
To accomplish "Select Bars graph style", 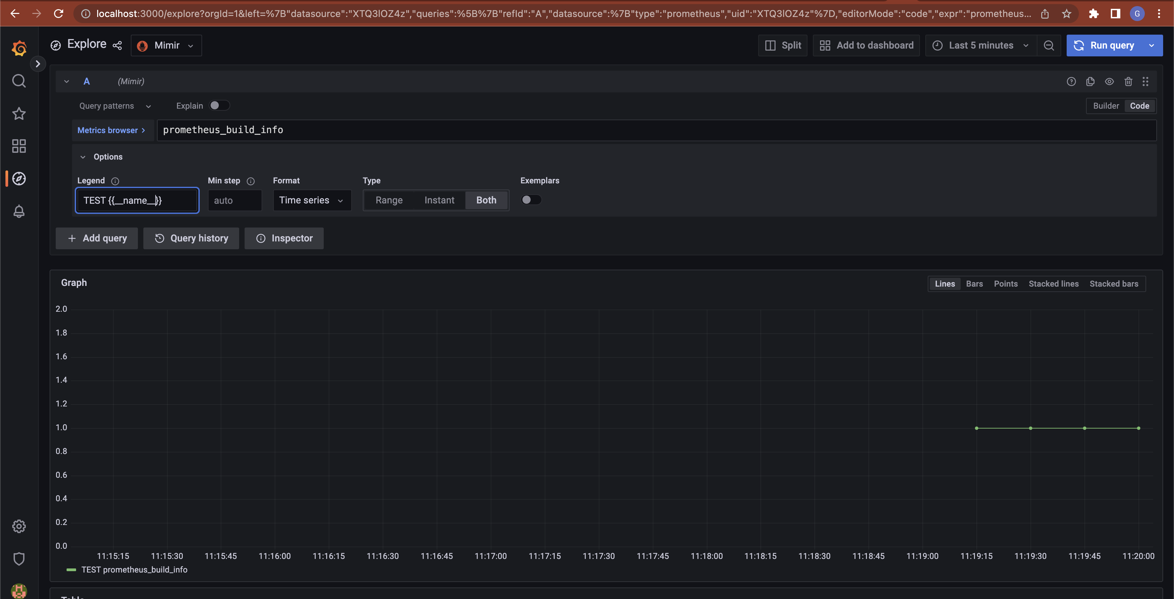I will 974,284.
